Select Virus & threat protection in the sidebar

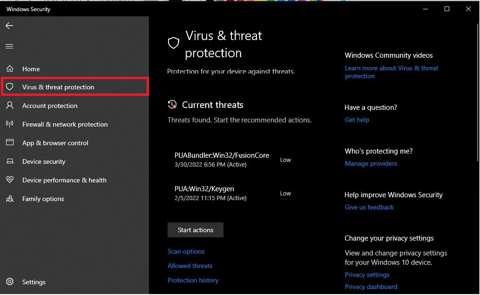pyautogui.click(x=58, y=87)
